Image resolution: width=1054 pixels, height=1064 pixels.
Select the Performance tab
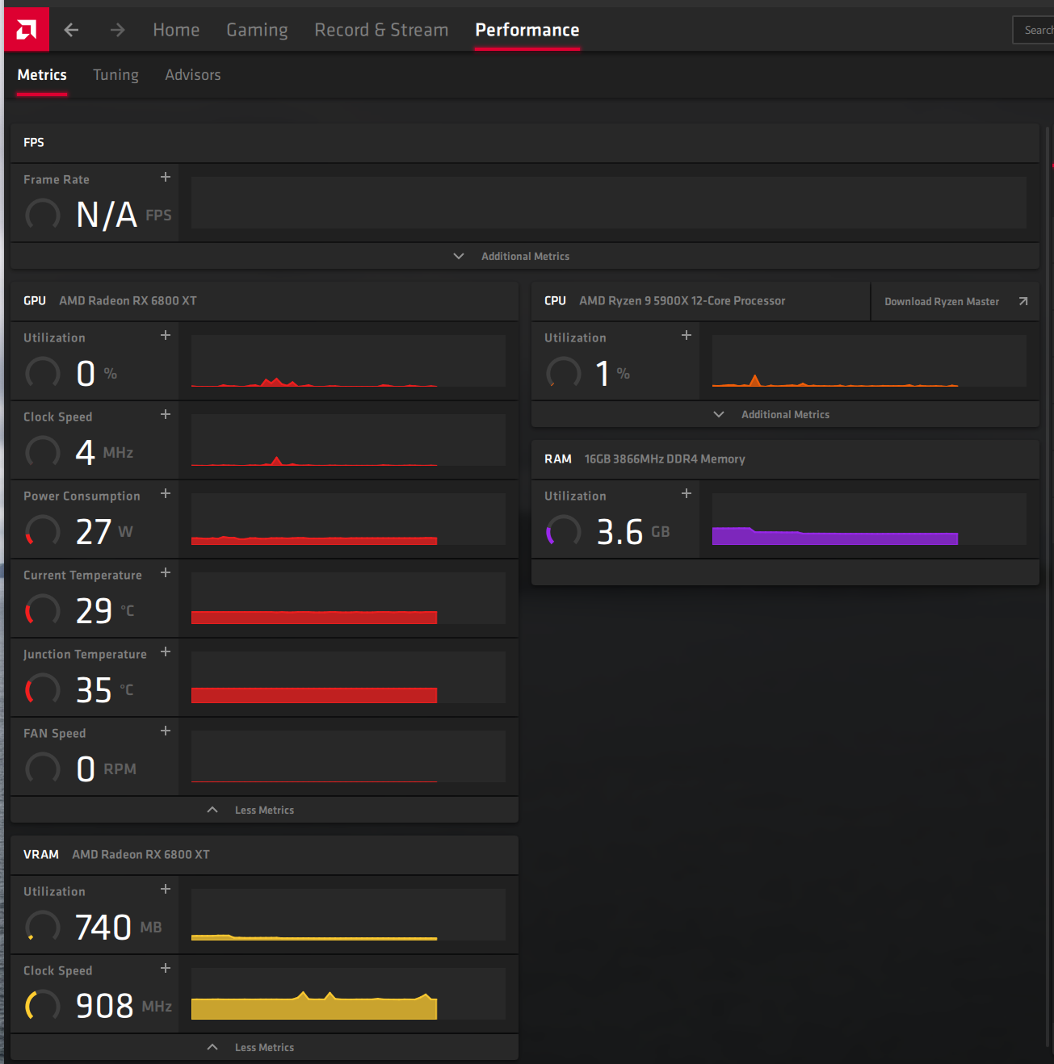527,30
